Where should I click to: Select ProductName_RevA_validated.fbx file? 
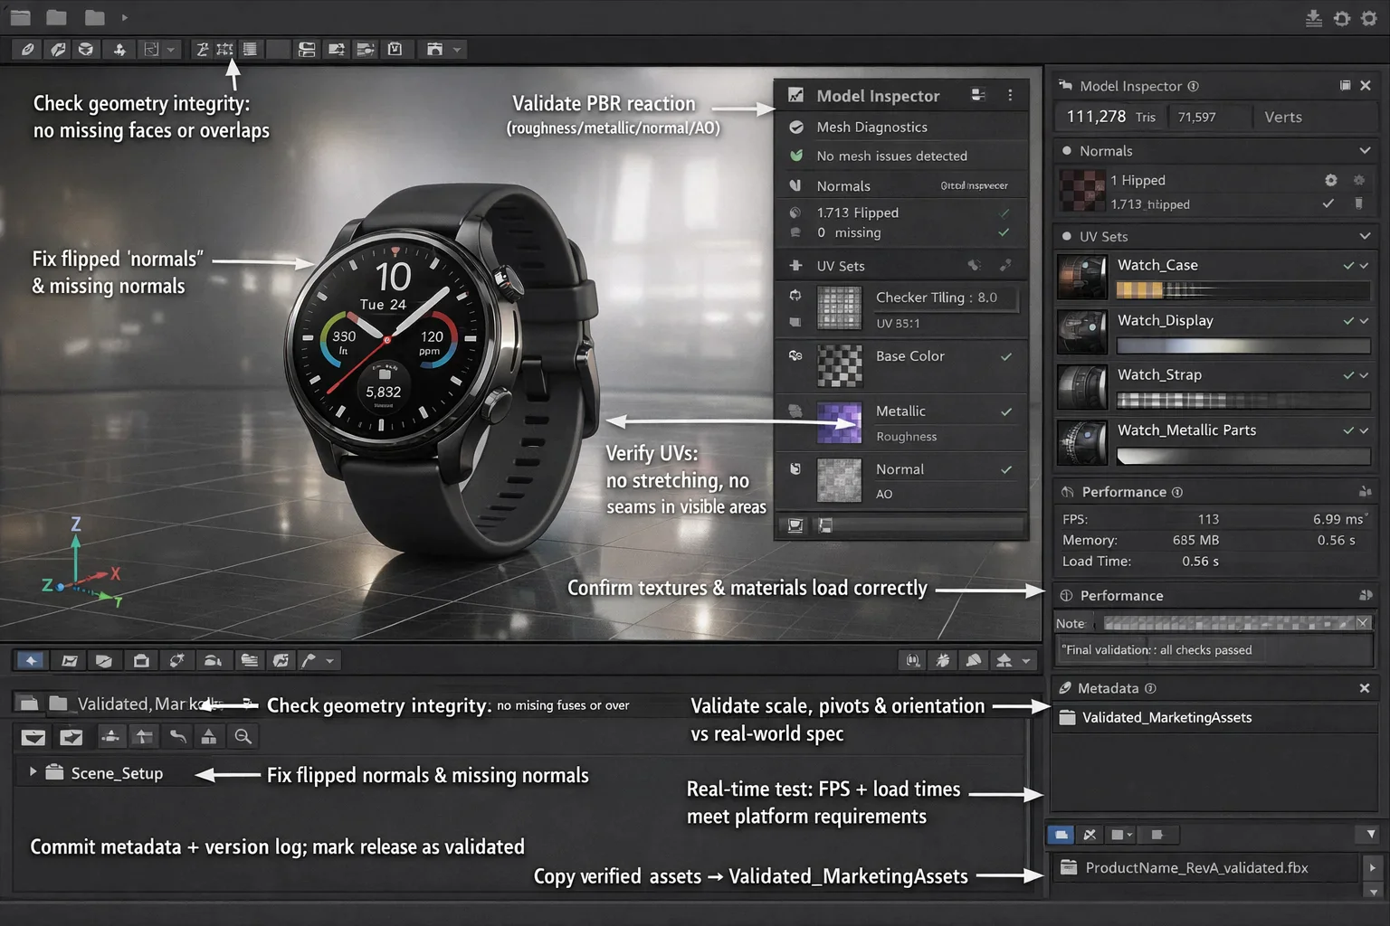(1195, 868)
